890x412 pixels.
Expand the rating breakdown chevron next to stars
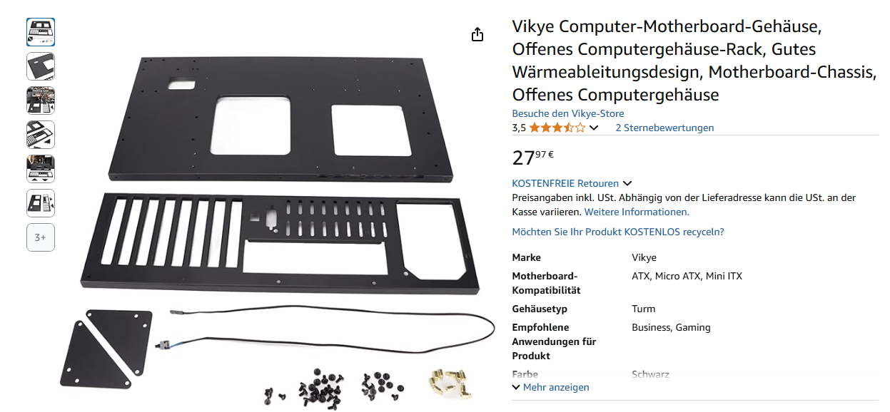(594, 128)
